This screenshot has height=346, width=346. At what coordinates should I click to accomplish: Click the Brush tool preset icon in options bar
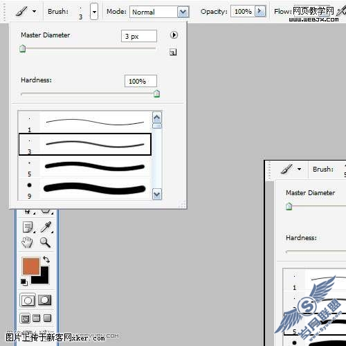[21, 11]
